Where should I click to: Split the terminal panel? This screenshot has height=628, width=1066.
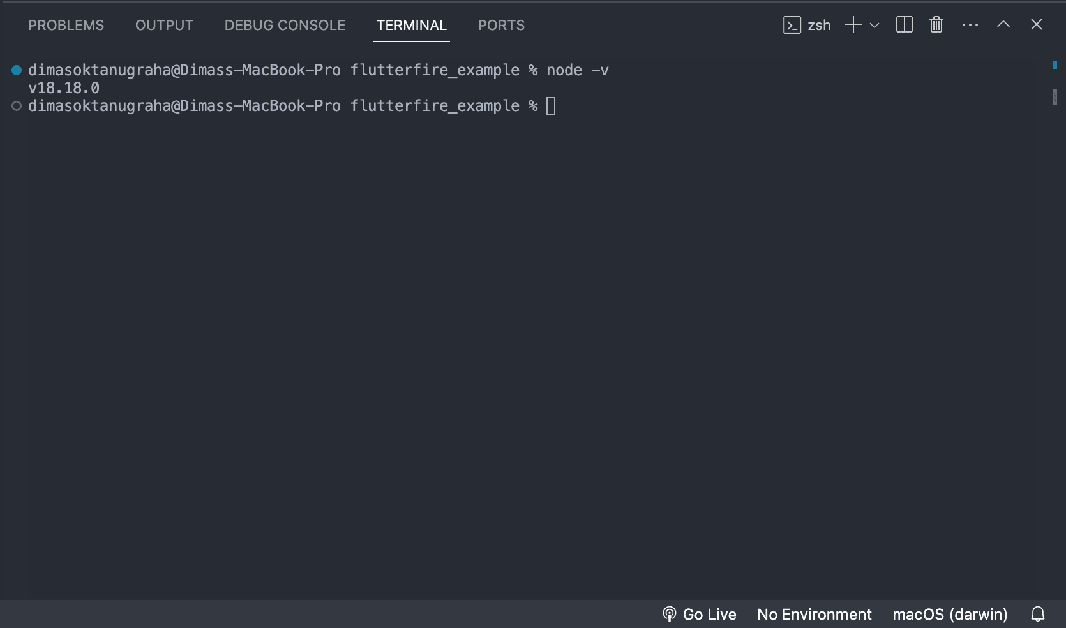point(905,25)
